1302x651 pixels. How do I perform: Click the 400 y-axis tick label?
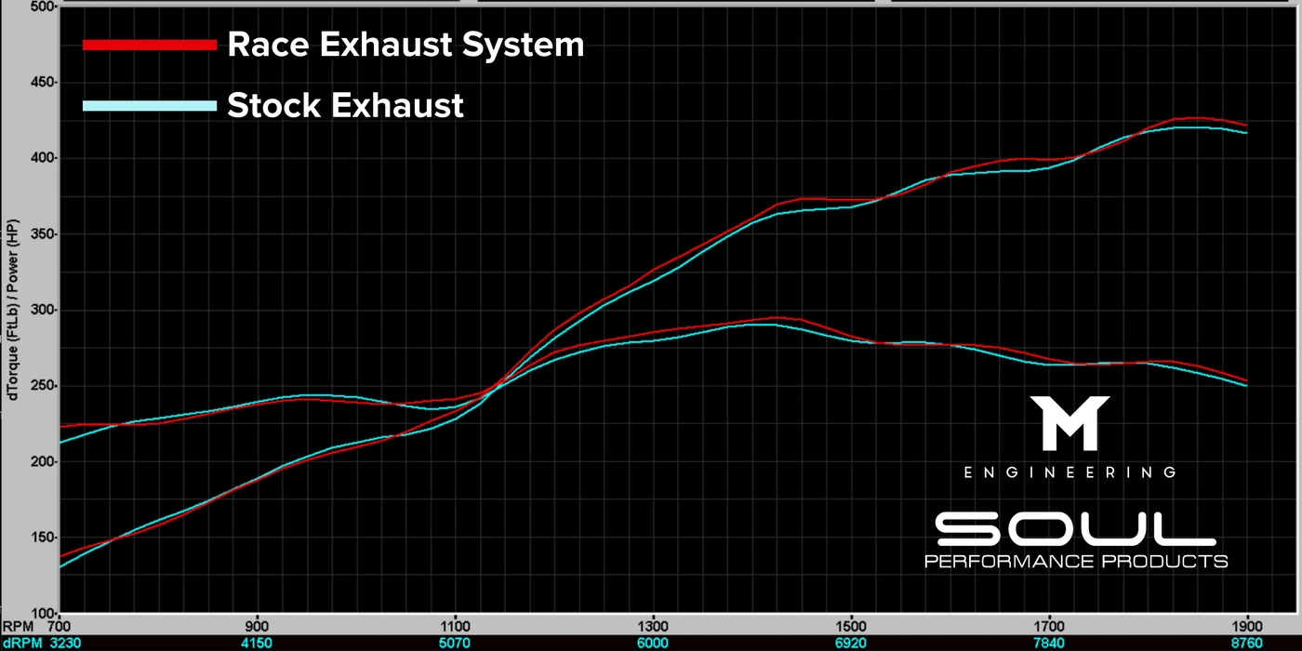[43, 158]
